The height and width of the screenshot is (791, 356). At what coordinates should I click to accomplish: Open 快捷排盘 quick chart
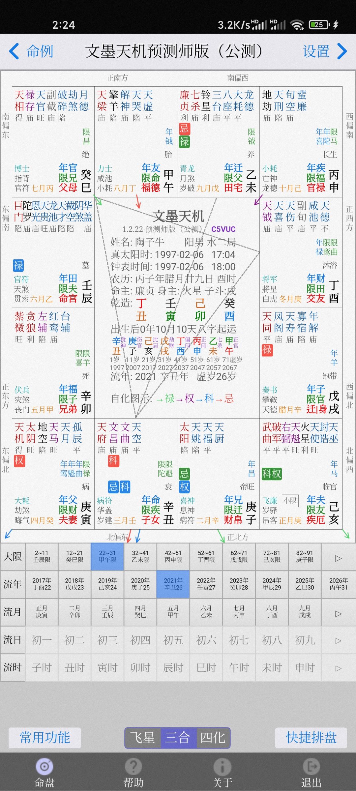(311, 737)
